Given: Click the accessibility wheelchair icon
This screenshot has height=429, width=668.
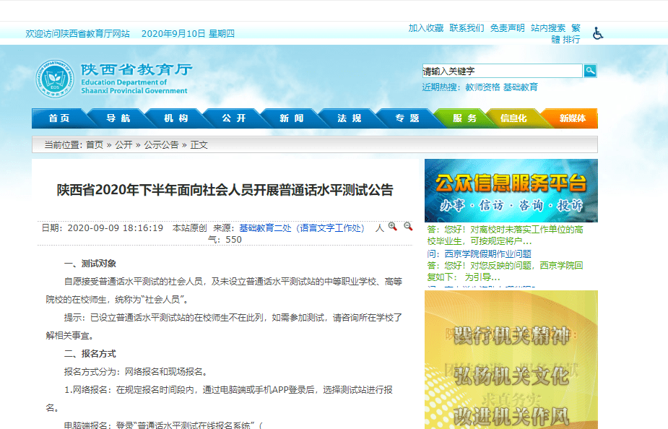Looking at the screenshot, I should click(x=597, y=32).
